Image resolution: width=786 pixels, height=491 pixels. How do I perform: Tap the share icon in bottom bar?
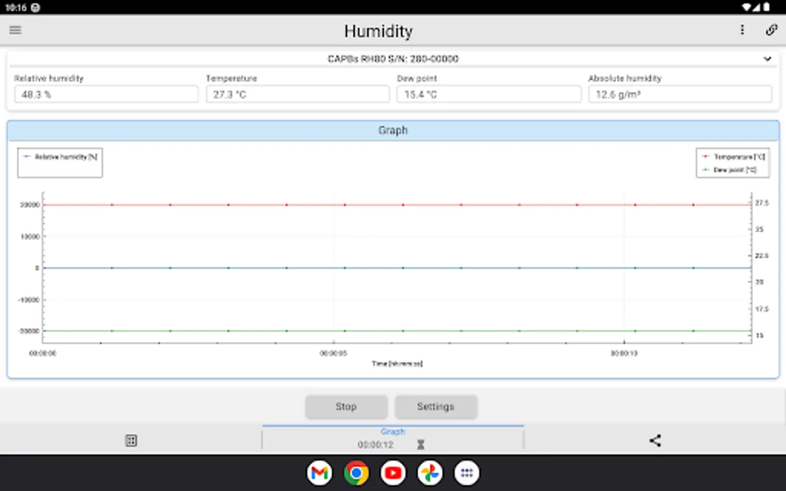click(655, 440)
